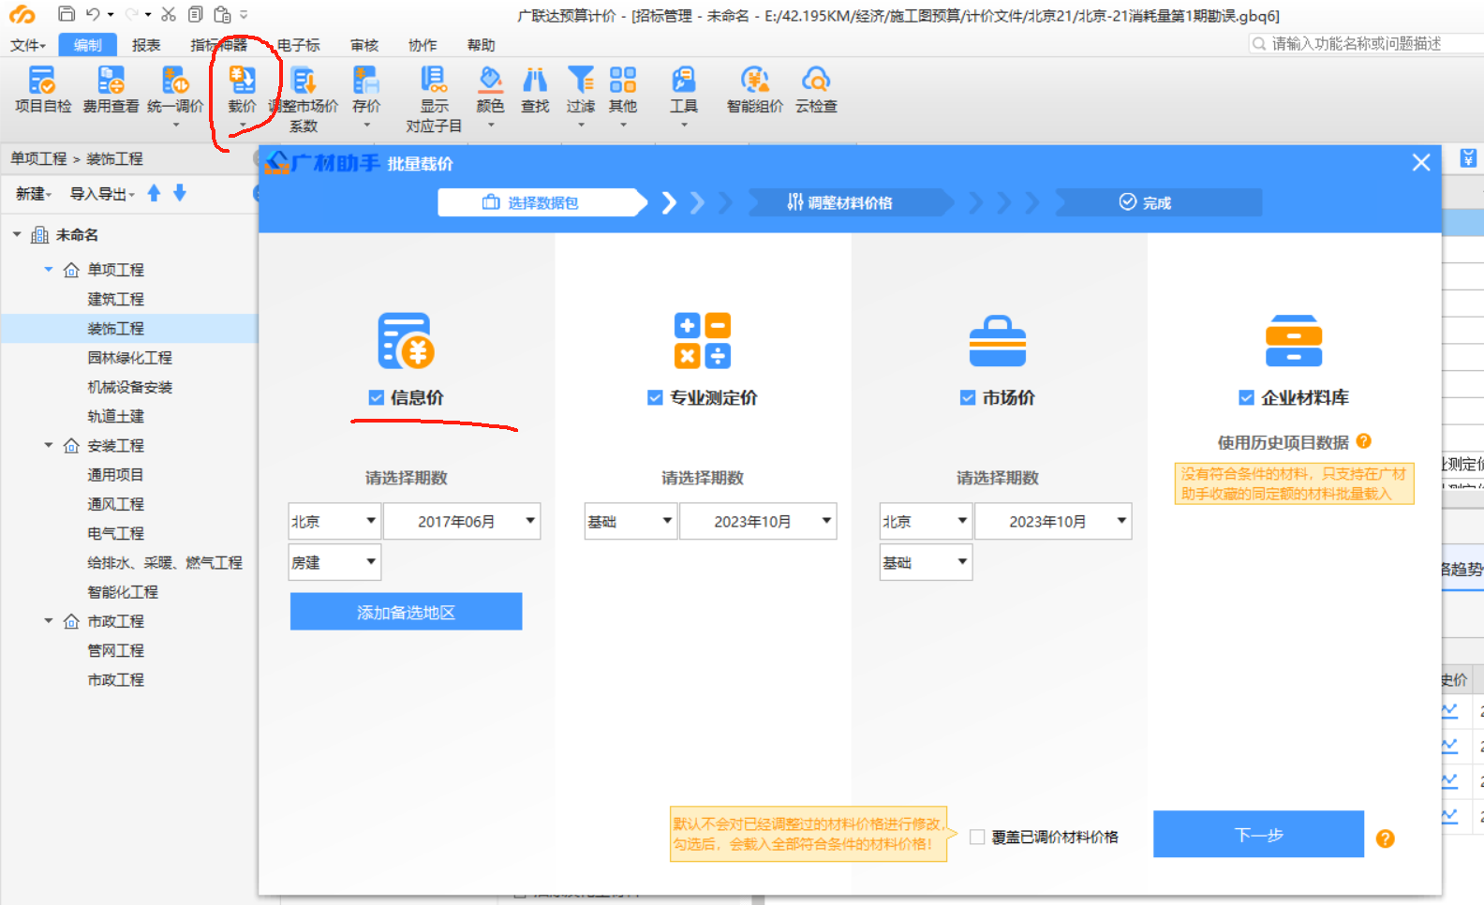
Task: Switch to the 报表 tab
Action: tap(145, 45)
